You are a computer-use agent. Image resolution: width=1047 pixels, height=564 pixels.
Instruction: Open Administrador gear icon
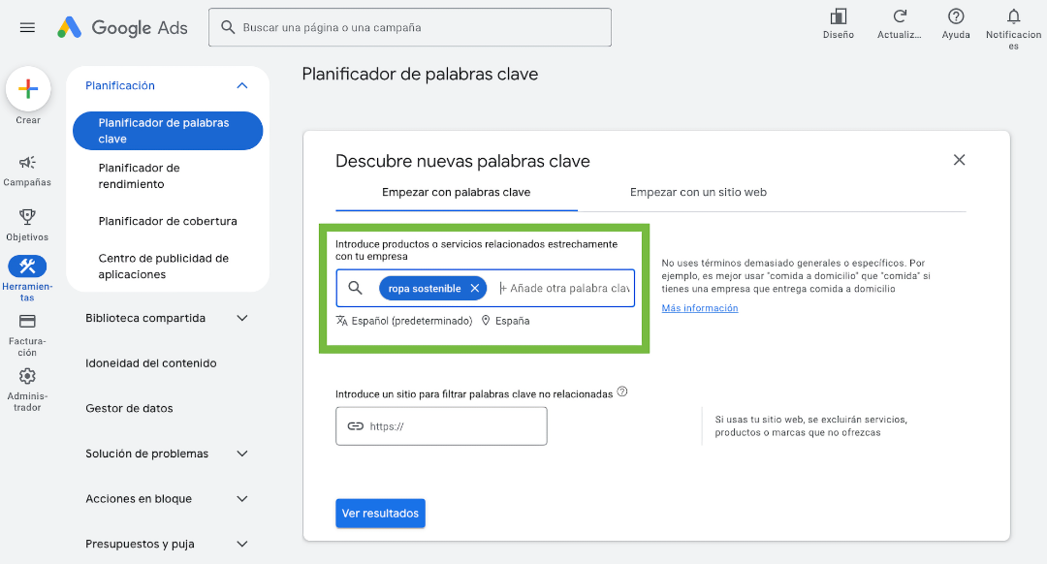point(27,376)
